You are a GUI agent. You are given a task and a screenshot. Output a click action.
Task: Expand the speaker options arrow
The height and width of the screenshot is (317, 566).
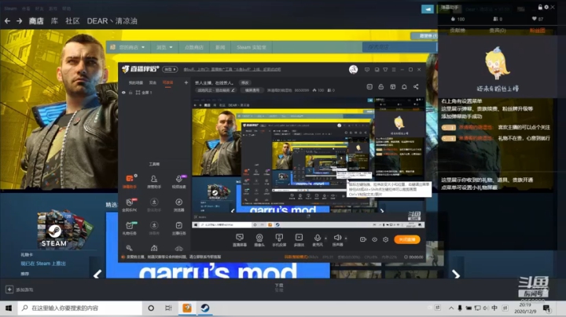[346, 238]
